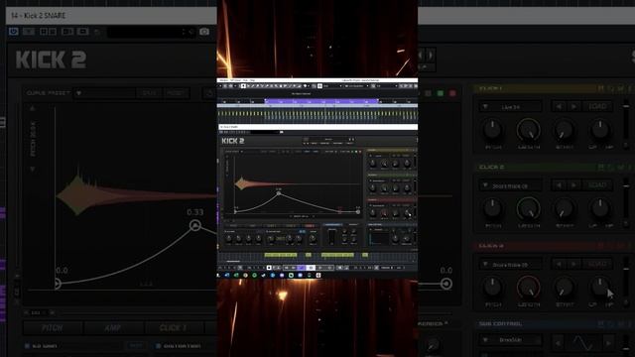The width and height of the screenshot is (635, 357).
Task: Click the white highlighted button left of the center transport controls
Action: pos(269,268)
